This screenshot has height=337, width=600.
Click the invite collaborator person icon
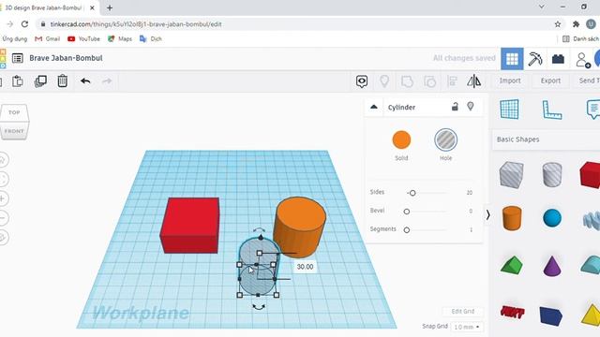582,60
